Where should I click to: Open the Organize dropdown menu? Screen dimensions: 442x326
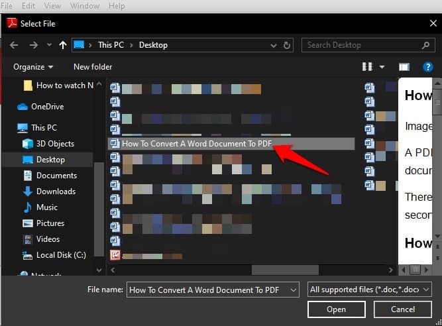point(33,67)
